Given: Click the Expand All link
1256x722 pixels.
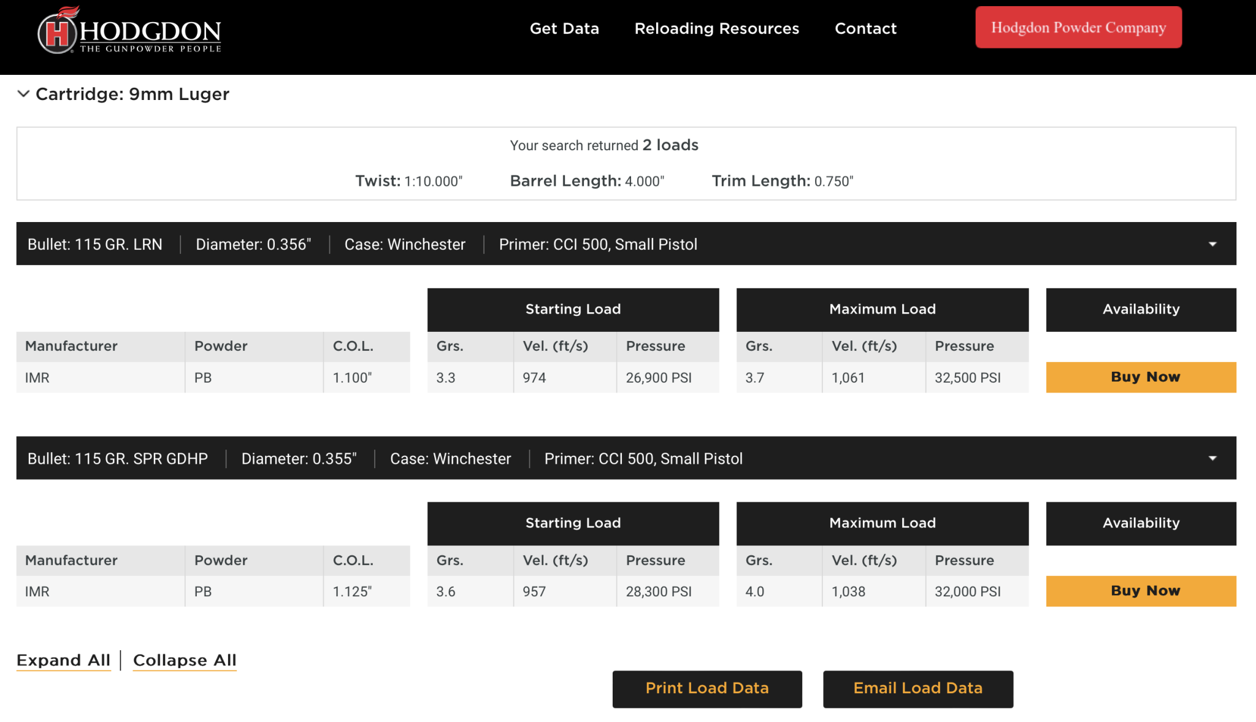Looking at the screenshot, I should click(x=64, y=660).
